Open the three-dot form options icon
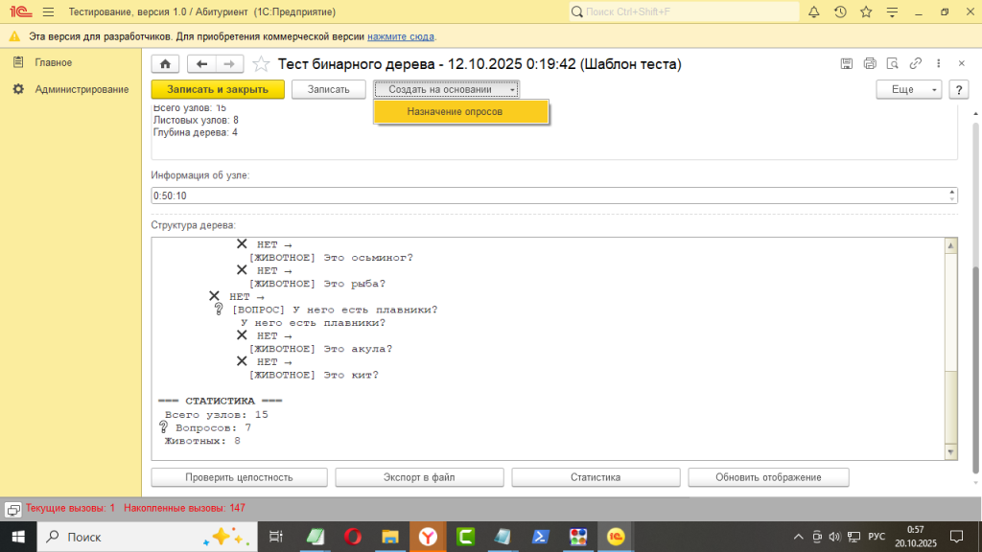982x552 pixels. [938, 63]
